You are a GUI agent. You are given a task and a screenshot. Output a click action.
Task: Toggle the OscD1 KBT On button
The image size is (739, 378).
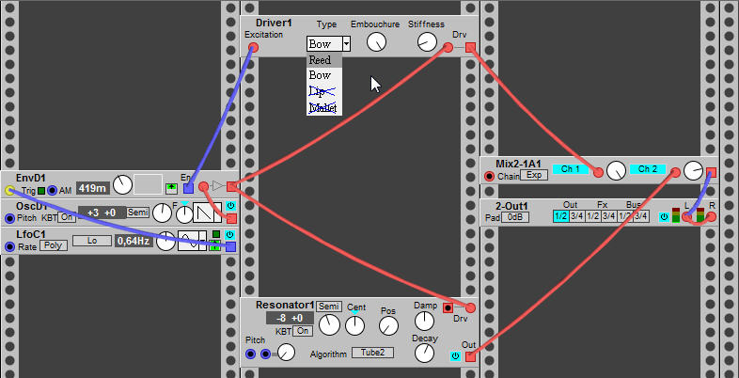coord(67,217)
